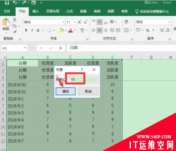Click the 列宽 value input field
The width and height of the screenshot is (176, 151).
tap(84, 80)
